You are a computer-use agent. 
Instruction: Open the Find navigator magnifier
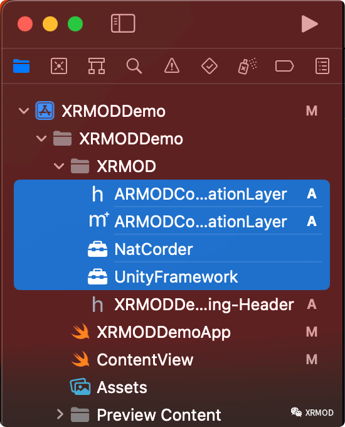(x=134, y=66)
